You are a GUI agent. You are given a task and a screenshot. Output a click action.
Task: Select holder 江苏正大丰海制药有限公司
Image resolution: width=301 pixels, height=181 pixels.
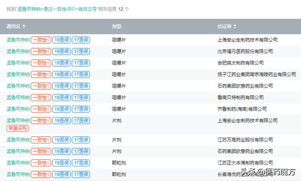[x=245, y=163]
